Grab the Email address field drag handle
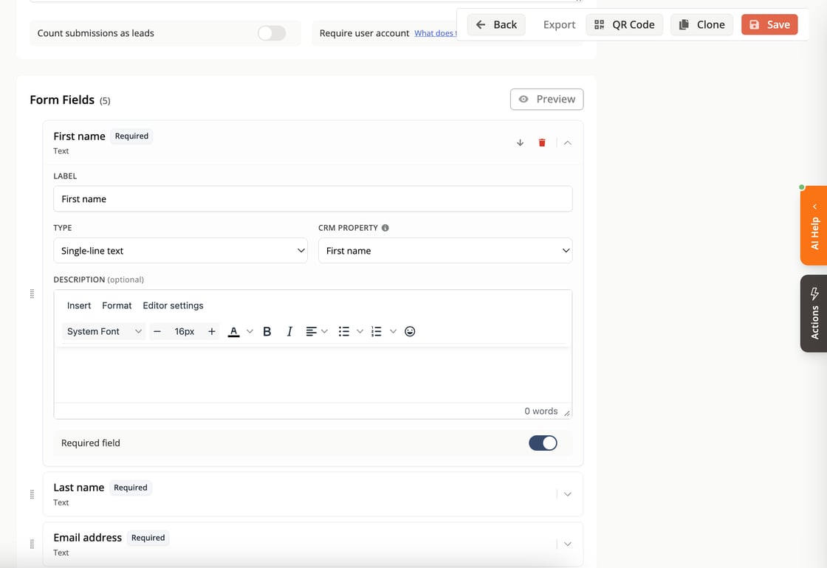This screenshot has height=568, width=827. point(32,544)
